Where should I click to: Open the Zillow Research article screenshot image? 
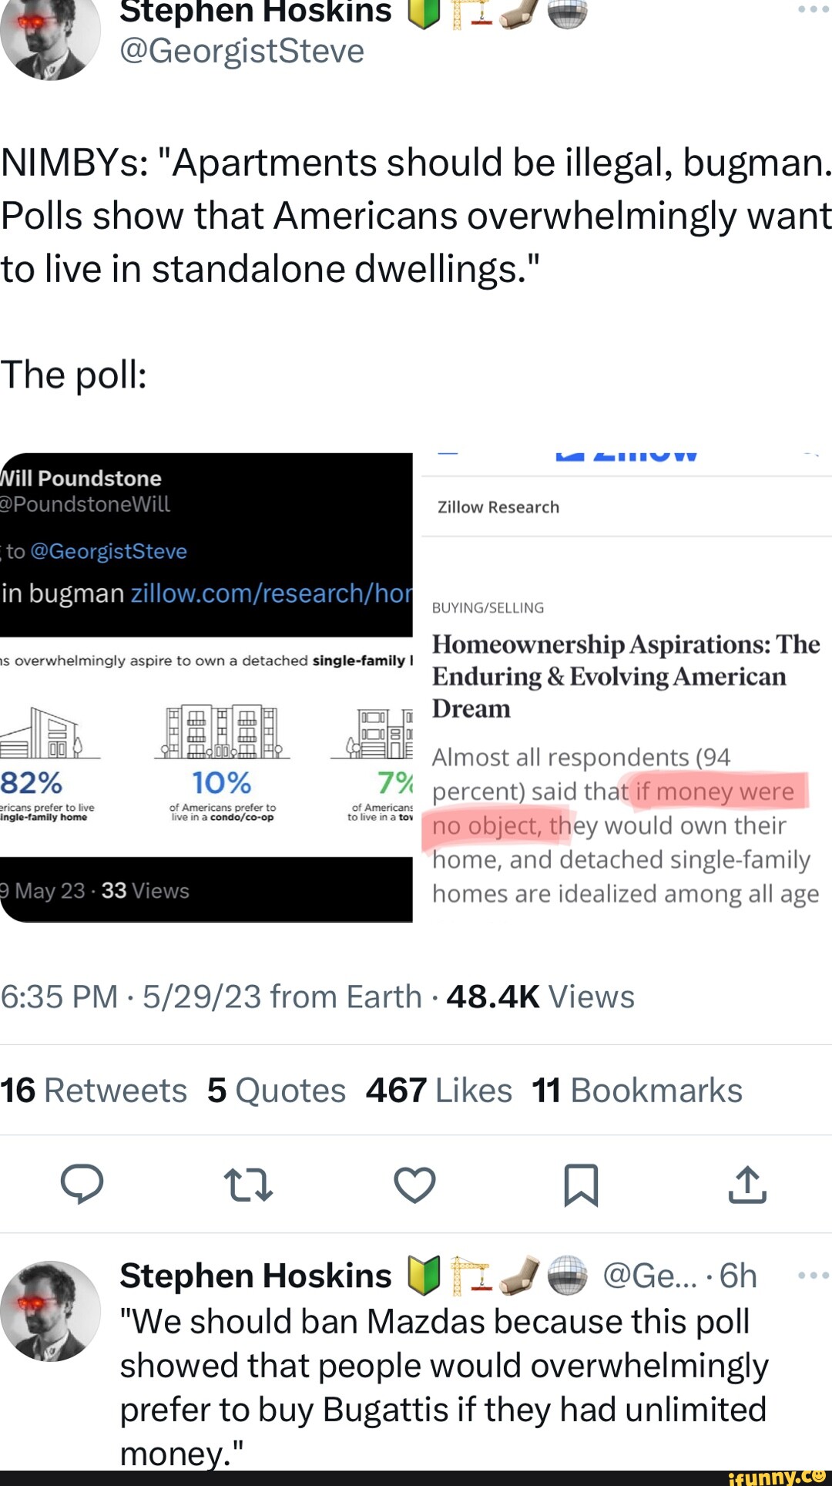[x=626, y=688]
